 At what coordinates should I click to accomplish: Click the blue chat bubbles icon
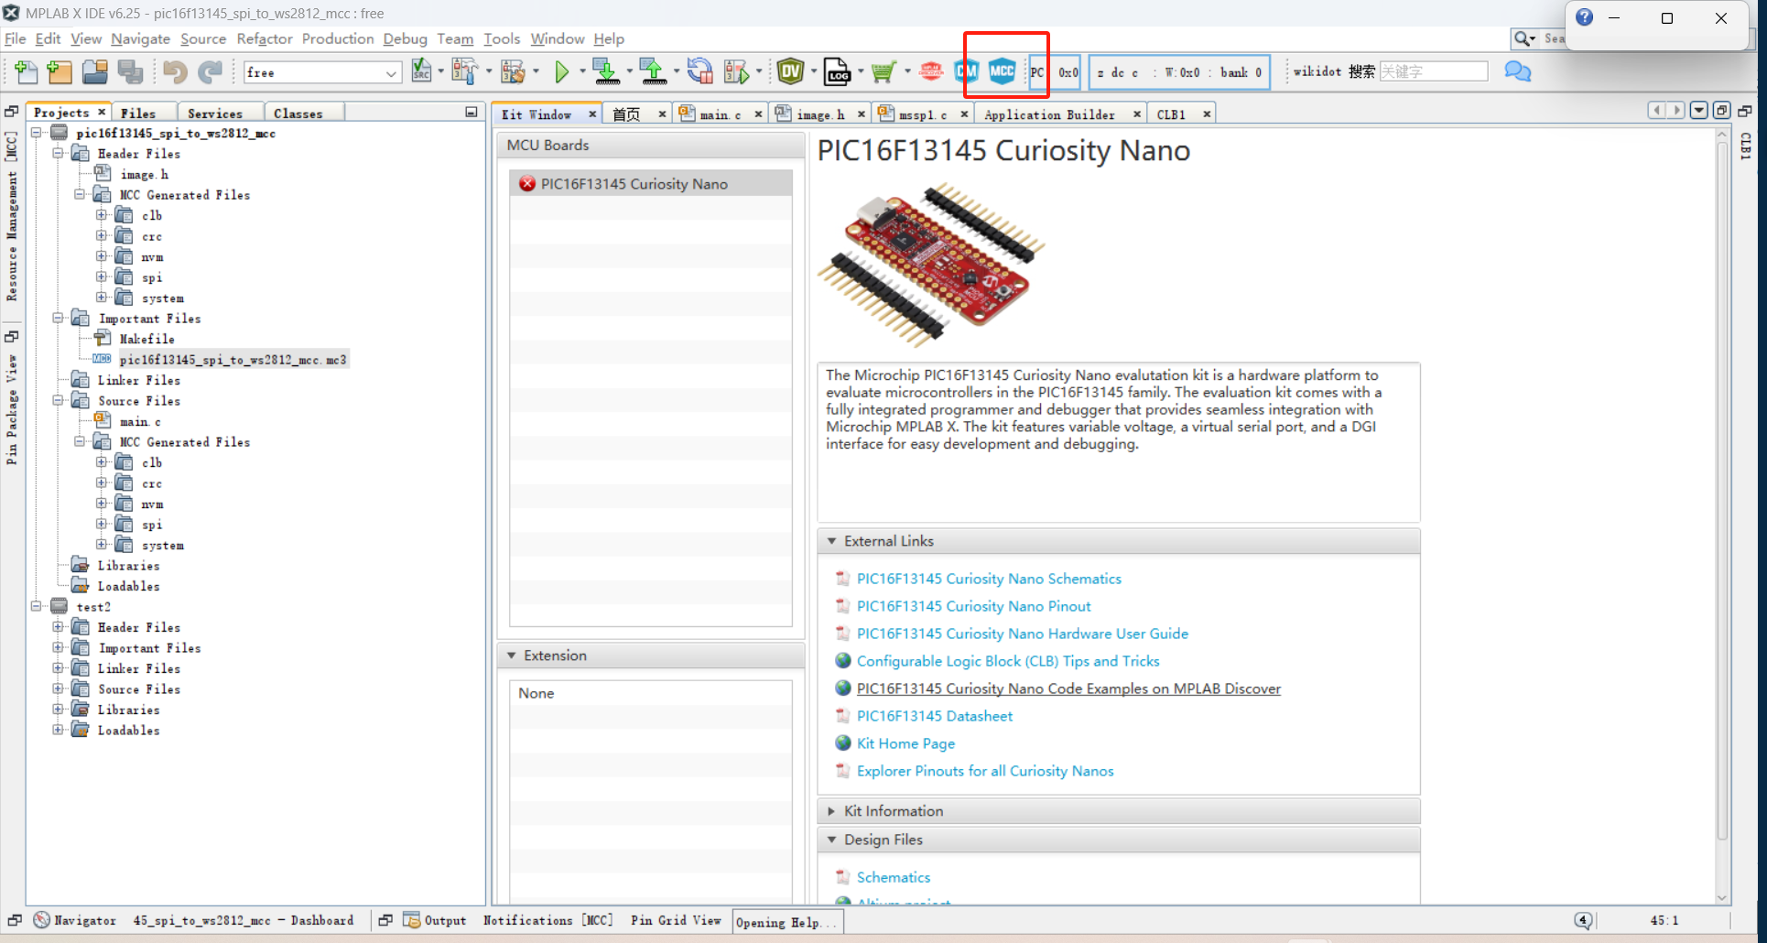coord(1517,71)
